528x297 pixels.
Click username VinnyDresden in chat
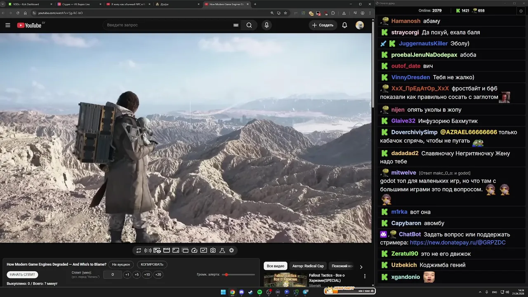410,77
